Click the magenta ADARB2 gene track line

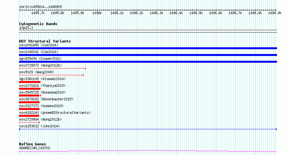[148, 151]
